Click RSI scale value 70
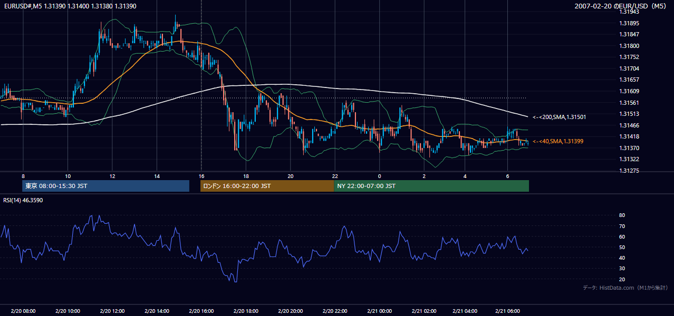Viewport: 674px width, 316px height. tap(622, 226)
